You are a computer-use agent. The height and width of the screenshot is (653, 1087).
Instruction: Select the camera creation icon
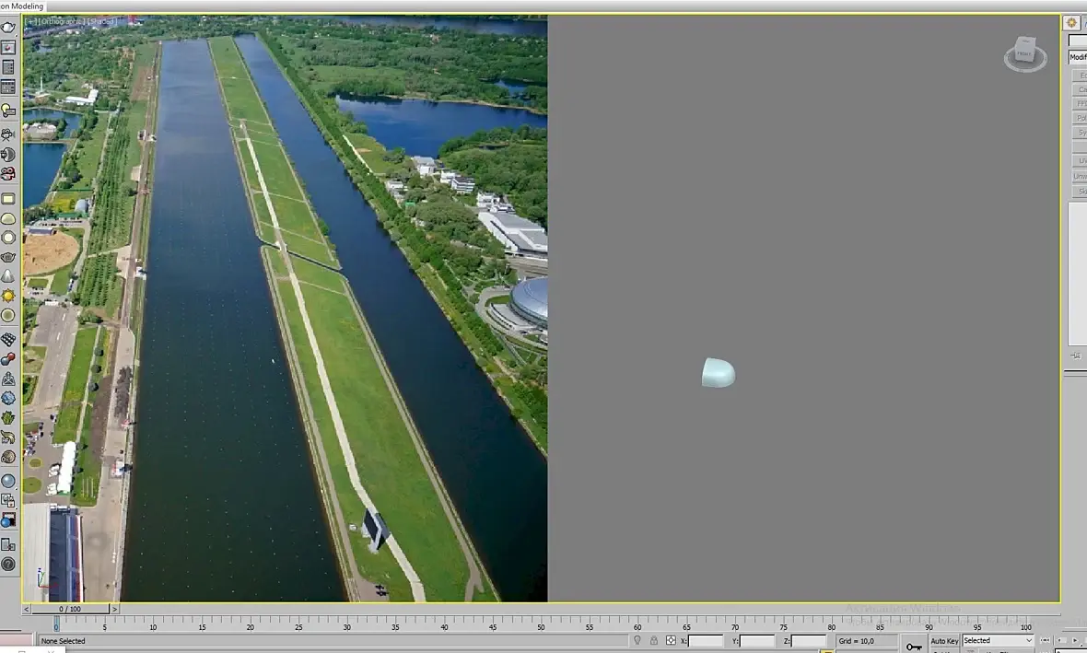click(x=7, y=134)
